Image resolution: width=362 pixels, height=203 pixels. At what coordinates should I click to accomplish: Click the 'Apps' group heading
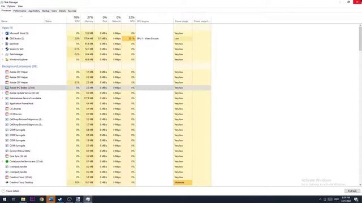7,28
